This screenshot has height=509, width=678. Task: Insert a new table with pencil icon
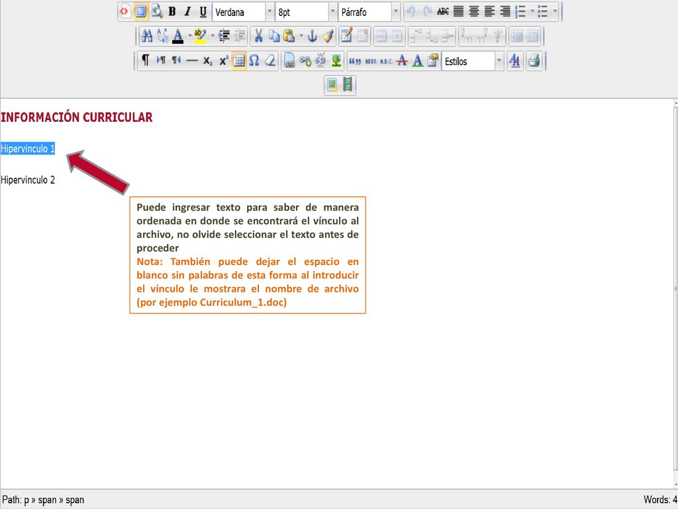346,36
